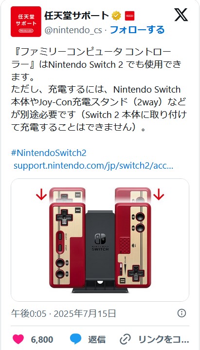Open the X logo icon
Screen dimensions: 200x350
[x=181, y=16]
